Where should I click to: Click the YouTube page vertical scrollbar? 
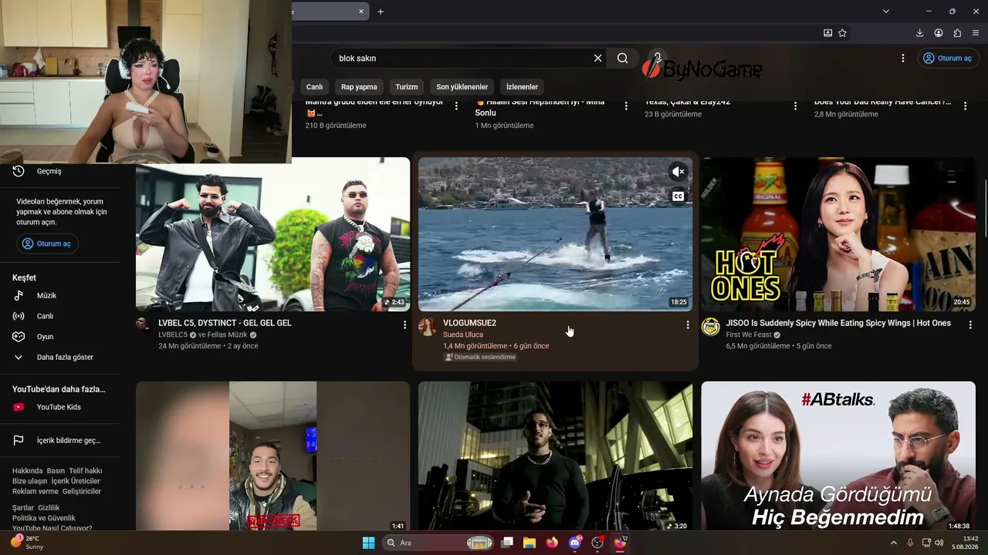click(985, 208)
